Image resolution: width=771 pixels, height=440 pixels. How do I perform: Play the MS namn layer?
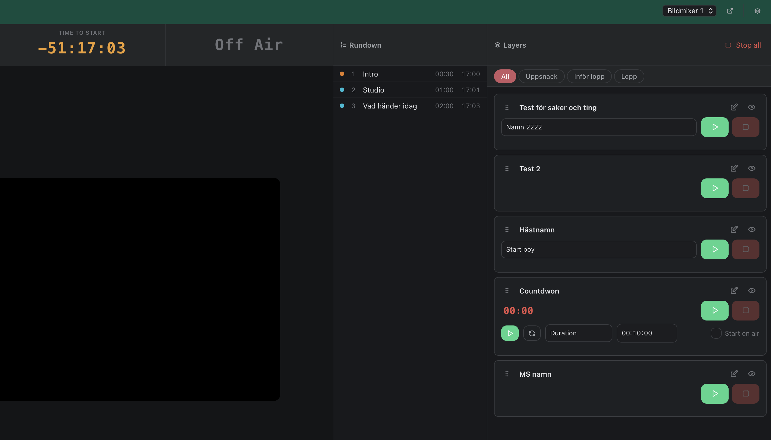(715, 394)
